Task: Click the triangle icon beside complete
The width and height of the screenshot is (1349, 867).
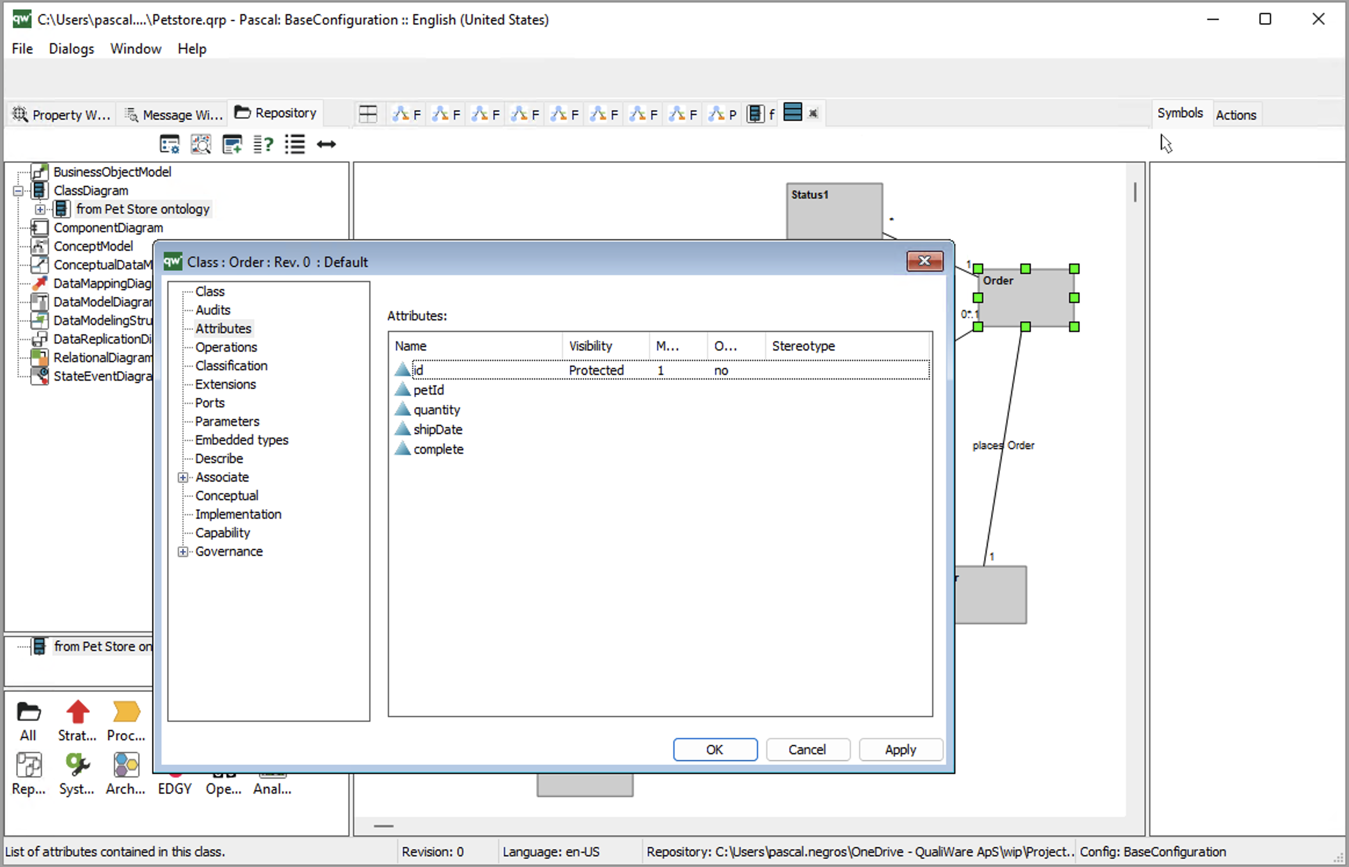Action: tap(402, 449)
